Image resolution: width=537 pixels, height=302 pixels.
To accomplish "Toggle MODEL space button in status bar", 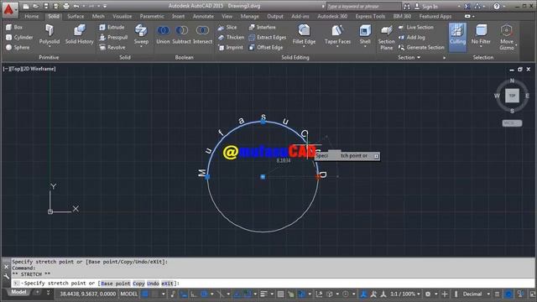I will pyautogui.click(x=128, y=294).
